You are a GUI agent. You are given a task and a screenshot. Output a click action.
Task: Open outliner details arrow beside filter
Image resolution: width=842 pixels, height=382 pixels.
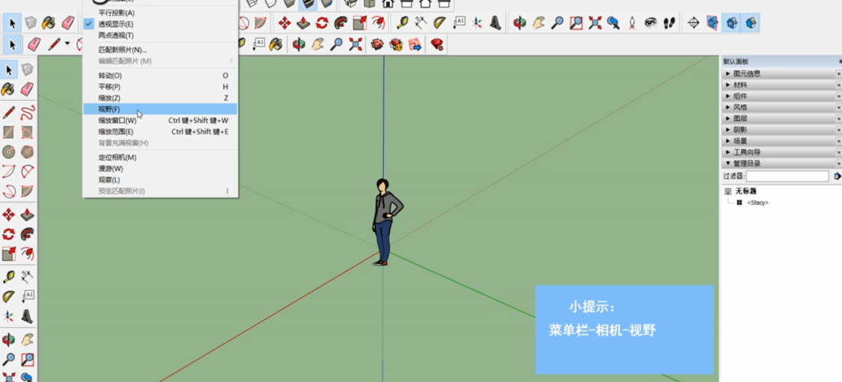pos(837,176)
